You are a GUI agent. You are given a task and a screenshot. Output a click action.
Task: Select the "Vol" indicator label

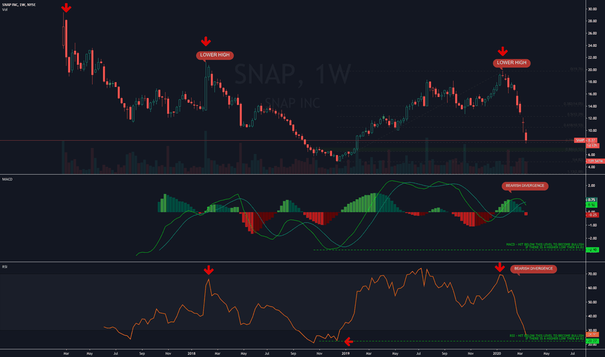pos(5,10)
